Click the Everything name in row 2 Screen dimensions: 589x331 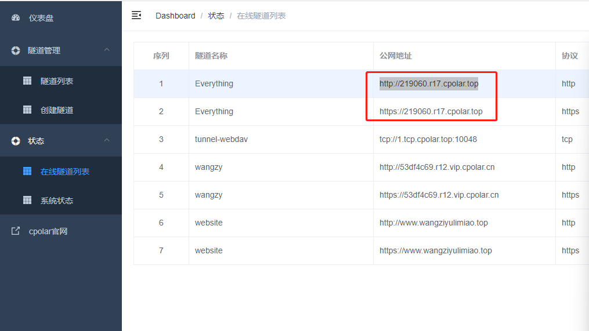point(214,111)
